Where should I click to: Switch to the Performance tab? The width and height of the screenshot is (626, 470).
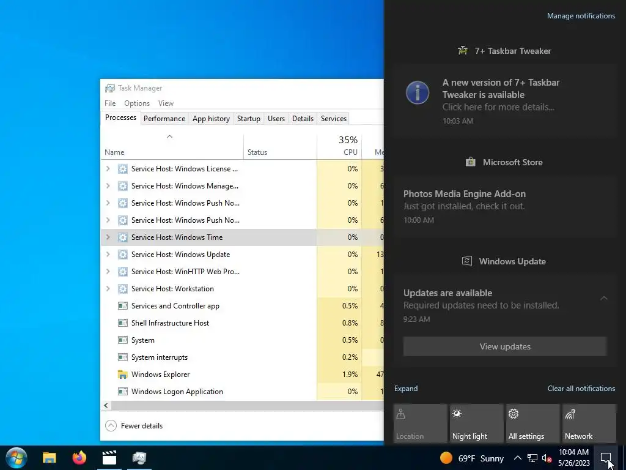(164, 119)
